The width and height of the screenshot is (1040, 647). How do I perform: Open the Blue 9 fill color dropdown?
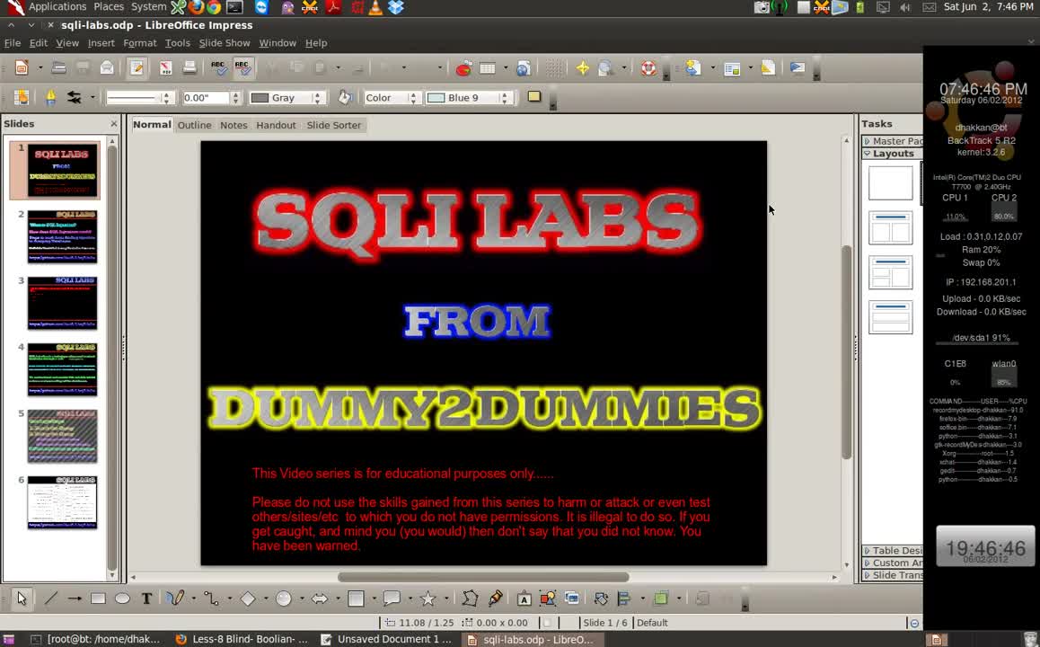pyautogui.click(x=505, y=98)
